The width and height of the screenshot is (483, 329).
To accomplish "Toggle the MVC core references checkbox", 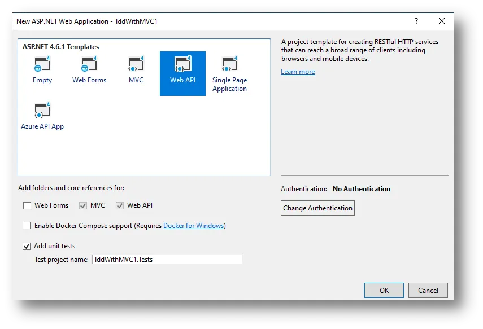I will click(83, 205).
